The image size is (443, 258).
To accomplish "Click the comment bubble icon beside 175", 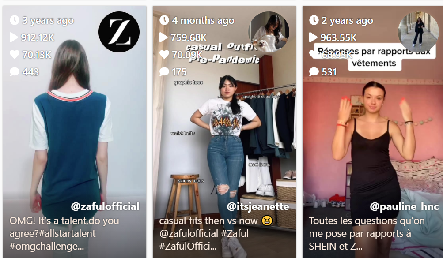I will pyautogui.click(x=164, y=71).
